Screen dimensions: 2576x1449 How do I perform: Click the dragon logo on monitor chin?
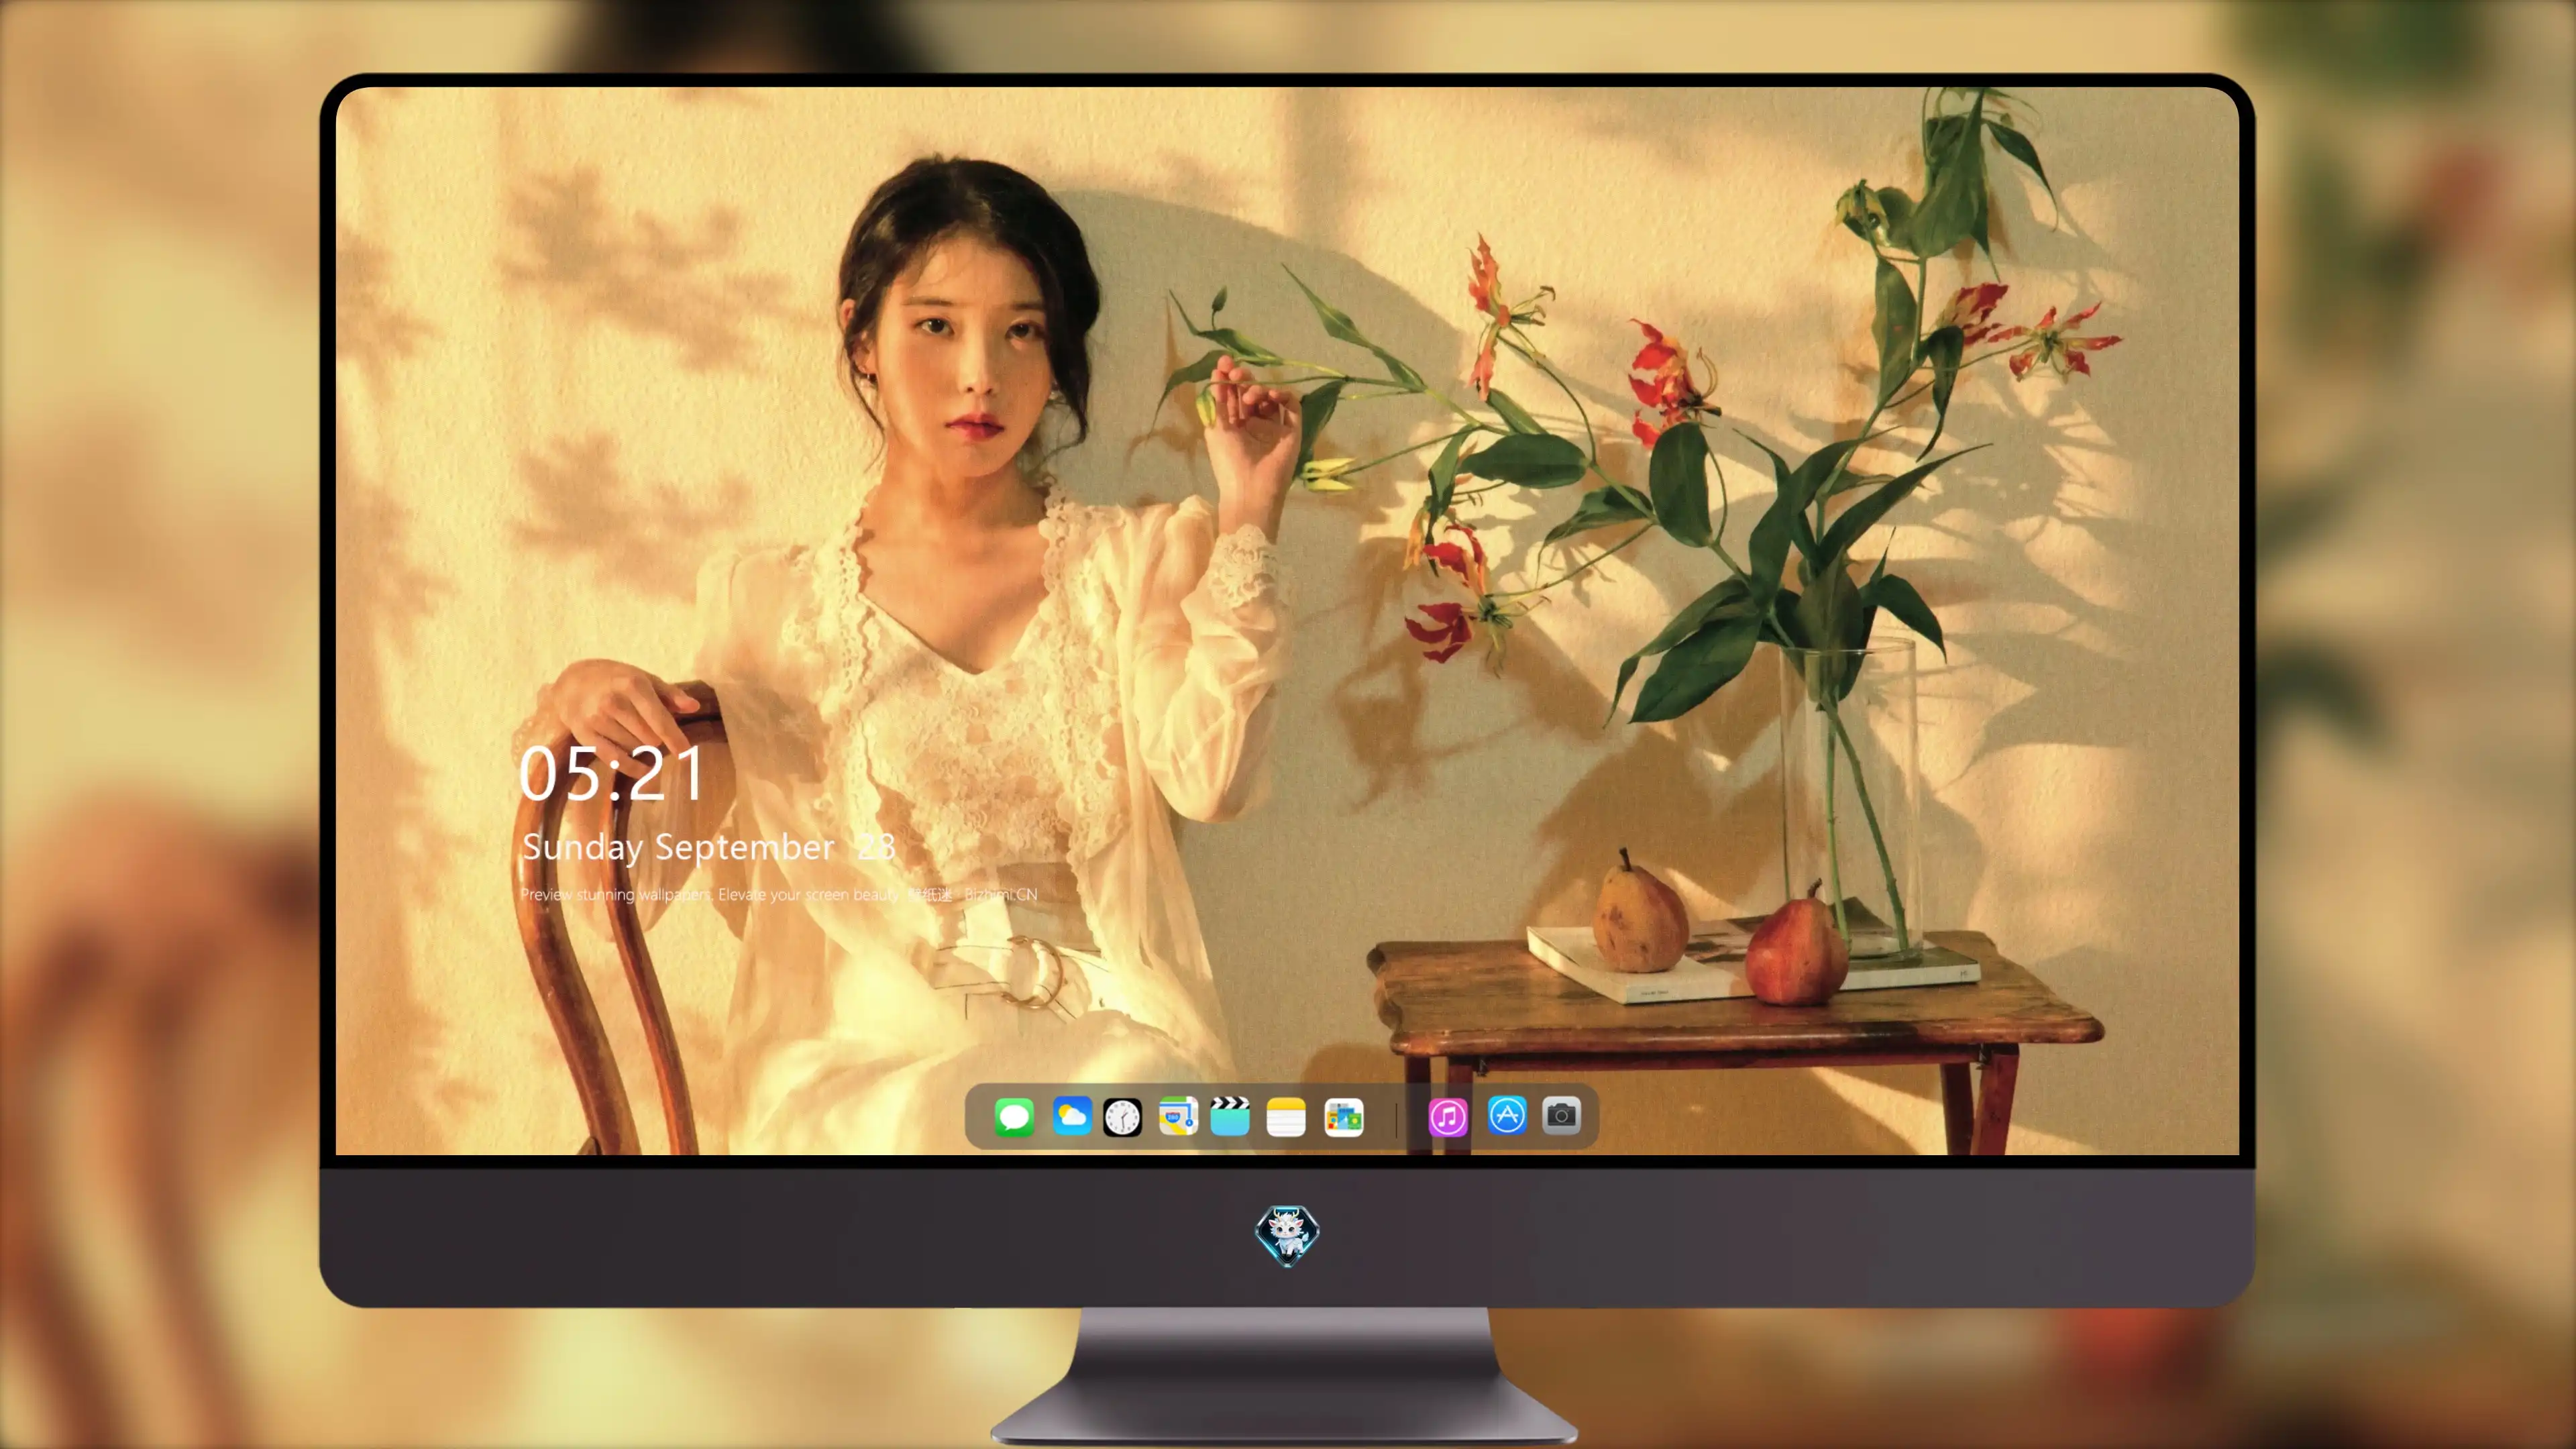pos(1287,1236)
